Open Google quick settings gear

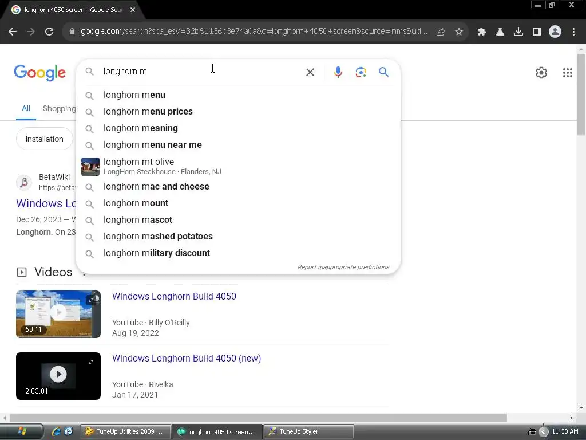[x=541, y=73]
